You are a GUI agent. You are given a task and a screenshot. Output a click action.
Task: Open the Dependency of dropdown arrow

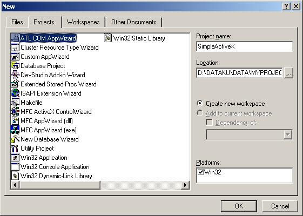coord(288,134)
